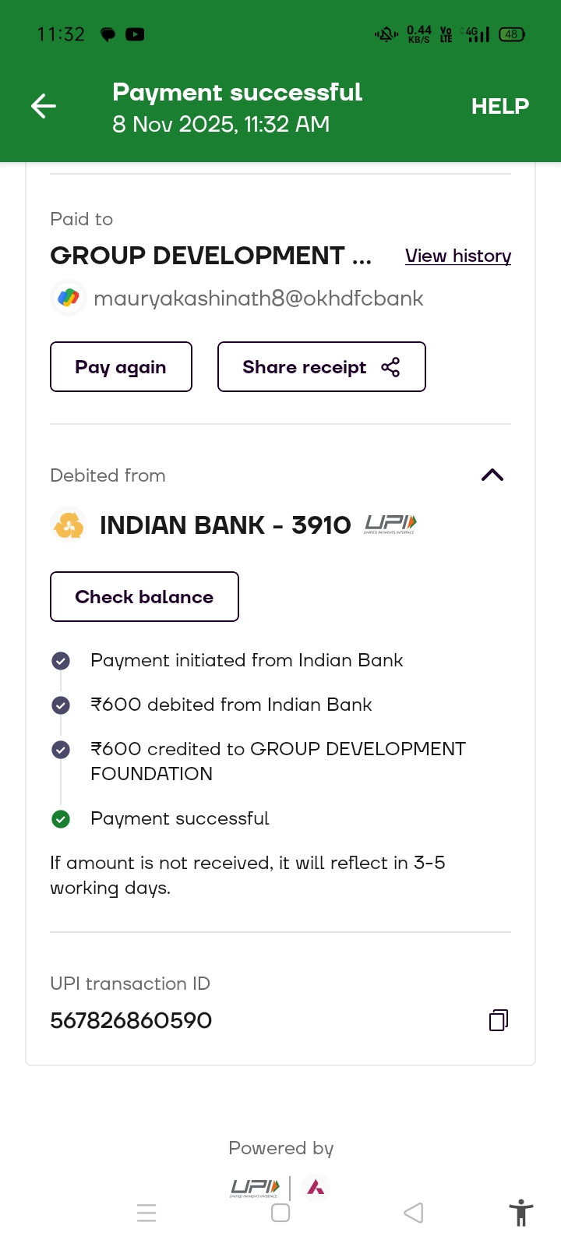Screen dimensions: 561x1247
Task: Click the Pay again button
Action: click(x=121, y=367)
